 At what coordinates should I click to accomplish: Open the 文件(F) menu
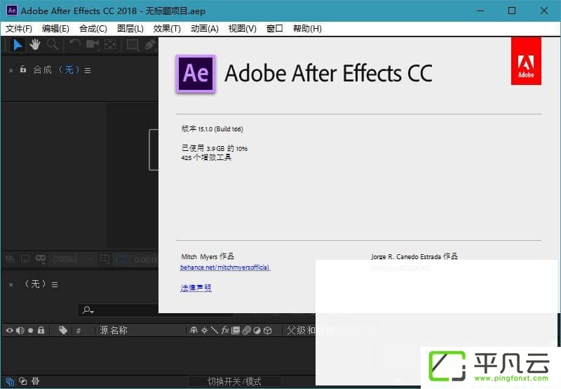pos(19,29)
